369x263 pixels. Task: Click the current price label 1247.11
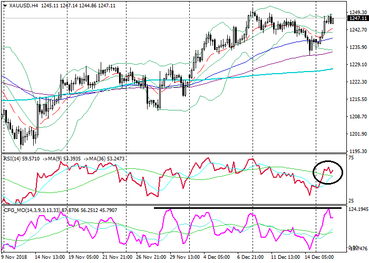(x=357, y=18)
